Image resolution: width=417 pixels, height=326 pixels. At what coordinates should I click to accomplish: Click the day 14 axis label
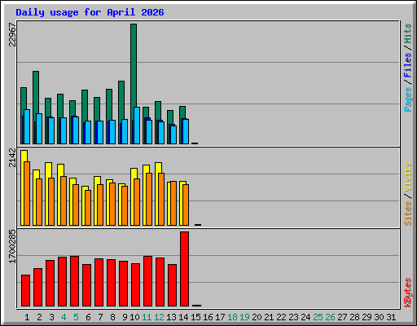coord(183,317)
